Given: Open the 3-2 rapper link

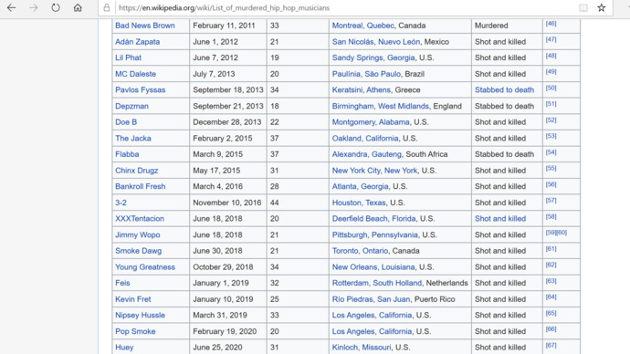Looking at the screenshot, I should tap(121, 203).
